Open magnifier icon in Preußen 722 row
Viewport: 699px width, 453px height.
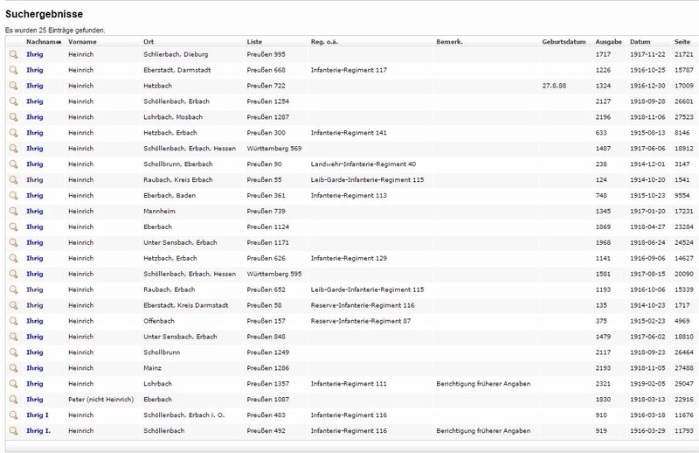point(13,86)
